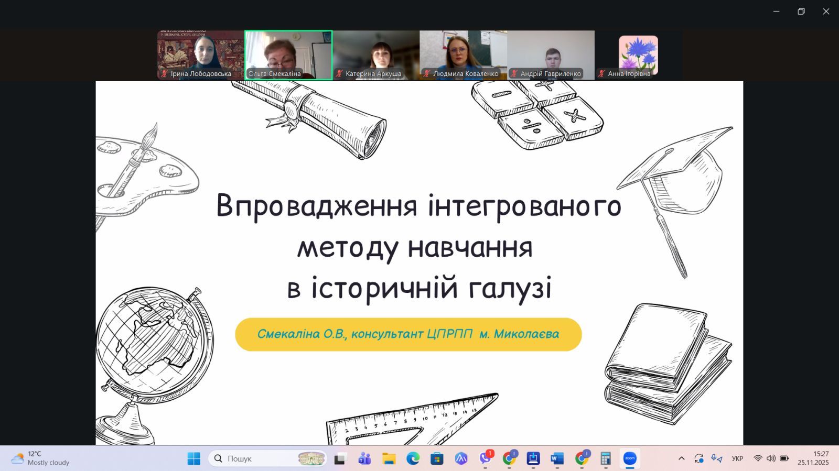Select Ольга Смекаліна's video thumbnail
839x471 pixels.
tap(288, 54)
